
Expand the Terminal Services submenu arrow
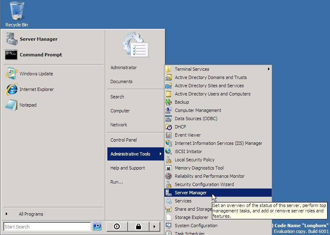tap(268, 69)
